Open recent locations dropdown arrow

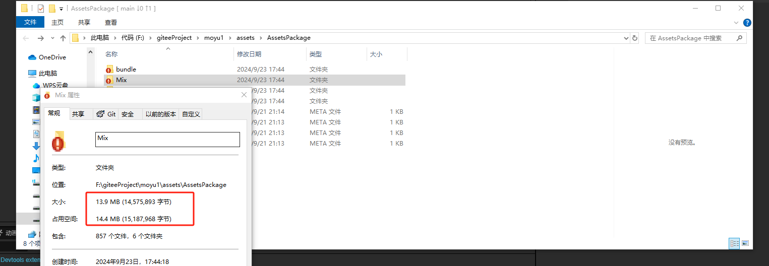(52, 38)
